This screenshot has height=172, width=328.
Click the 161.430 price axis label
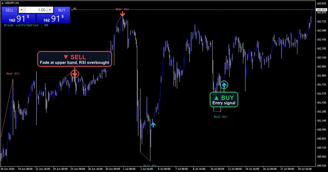tap(321, 103)
